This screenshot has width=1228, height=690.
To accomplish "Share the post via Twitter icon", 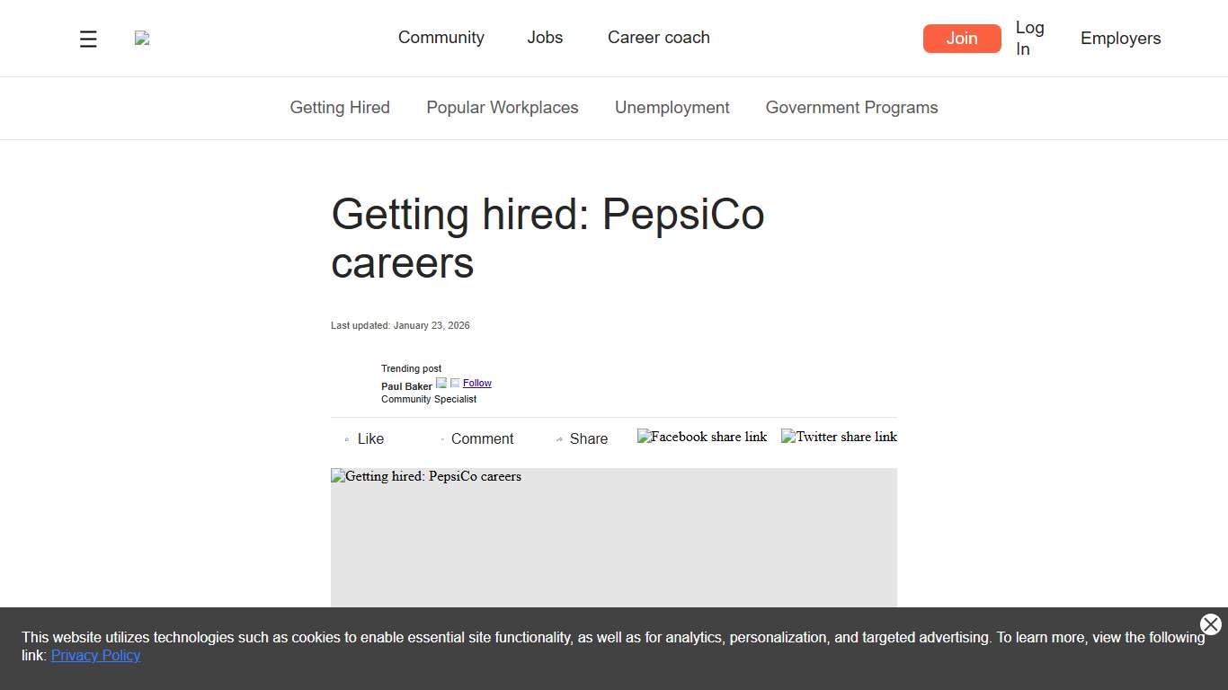I will tap(838, 437).
